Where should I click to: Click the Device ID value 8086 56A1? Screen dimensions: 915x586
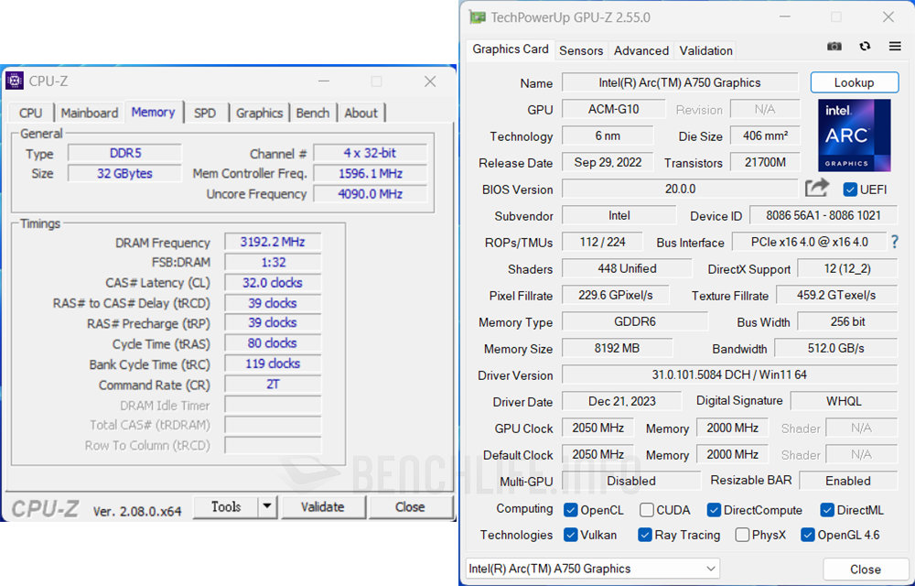point(823,215)
